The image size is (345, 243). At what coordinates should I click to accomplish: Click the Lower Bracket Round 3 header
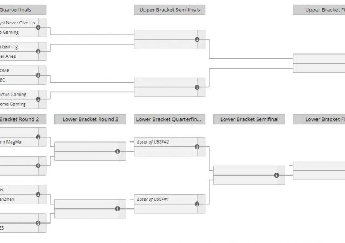pyautogui.click(x=90, y=119)
